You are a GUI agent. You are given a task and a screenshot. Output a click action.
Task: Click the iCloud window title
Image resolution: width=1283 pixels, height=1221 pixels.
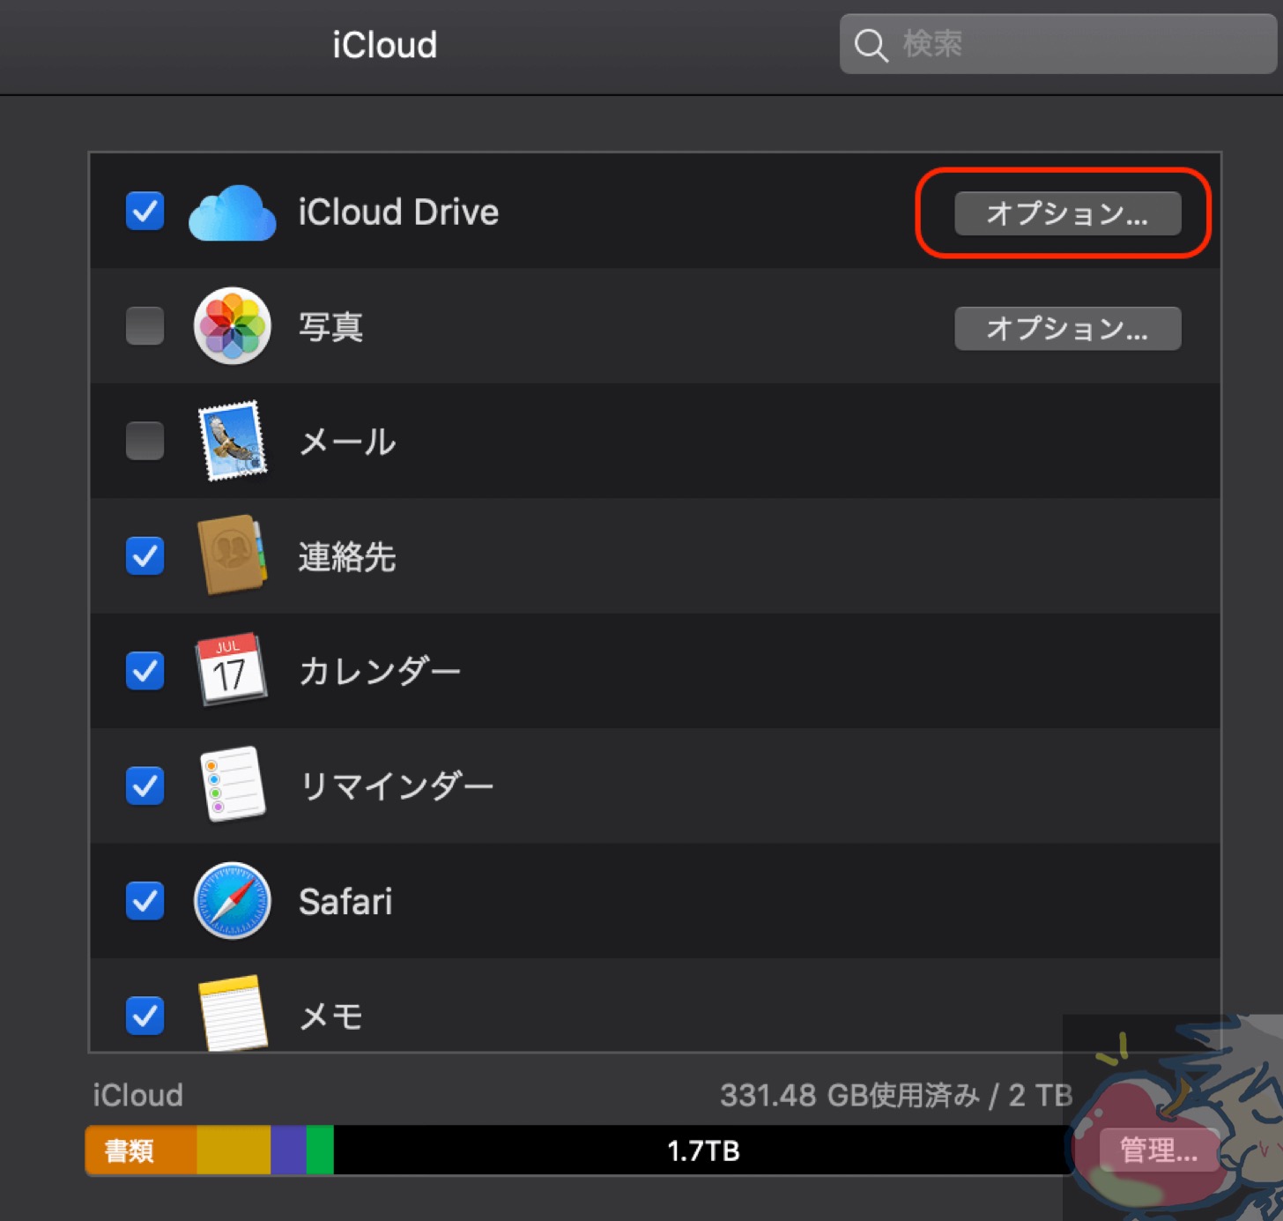(x=385, y=45)
